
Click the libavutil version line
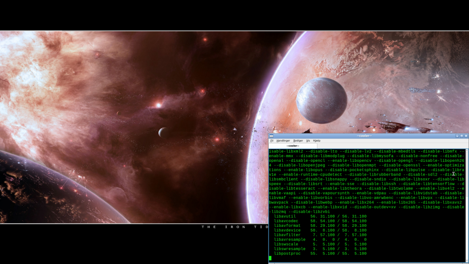pyautogui.click(x=320, y=216)
